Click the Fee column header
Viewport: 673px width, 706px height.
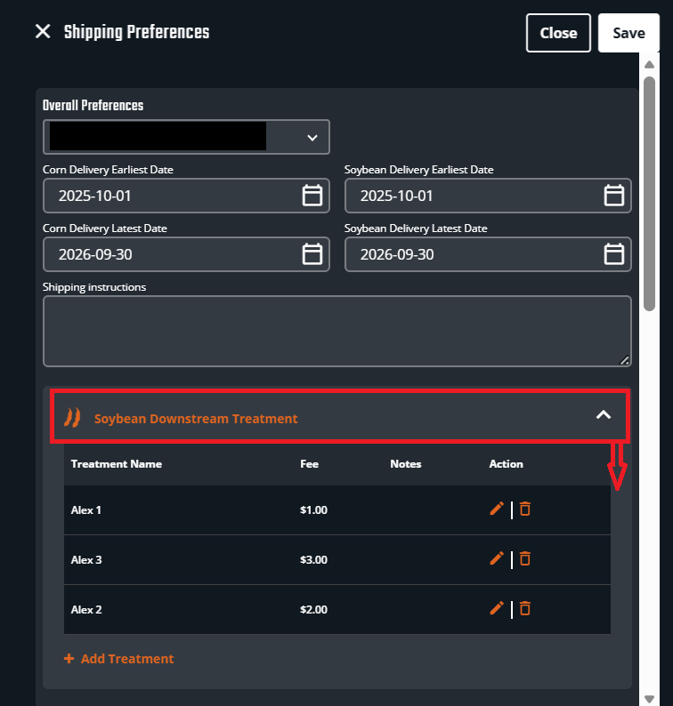click(309, 464)
